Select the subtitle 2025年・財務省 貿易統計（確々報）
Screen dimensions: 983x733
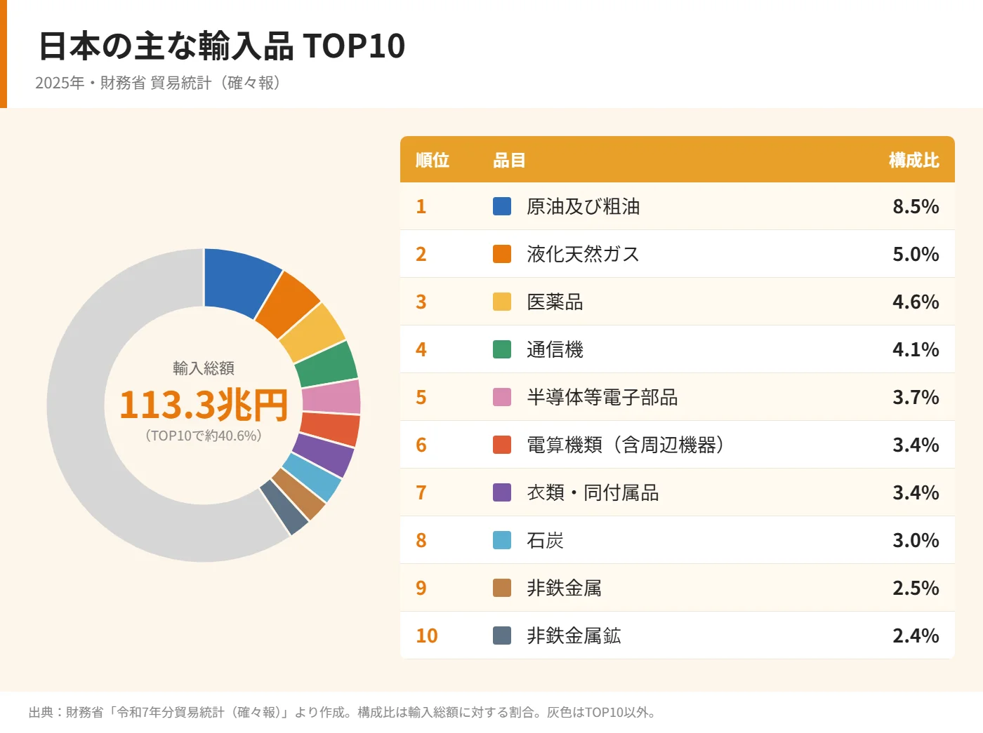(x=159, y=83)
